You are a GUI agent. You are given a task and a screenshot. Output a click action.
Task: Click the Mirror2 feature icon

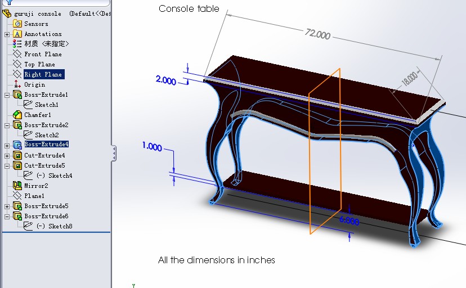click(17, 186)
